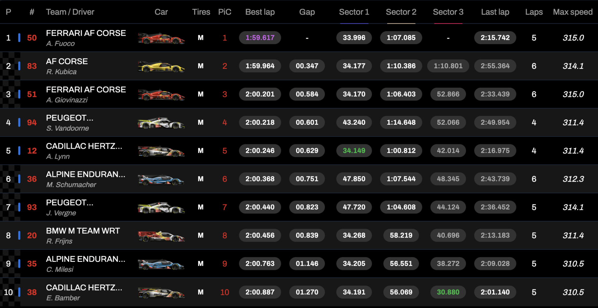Viewport: 598px width, 308px height.
Task: Click the yellow #83 AF Corse car image
Action: tap(161, 66)
